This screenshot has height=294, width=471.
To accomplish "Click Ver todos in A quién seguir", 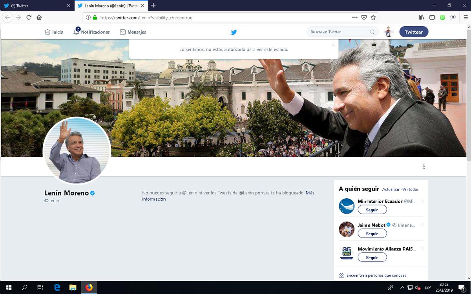I will [411, 189].
